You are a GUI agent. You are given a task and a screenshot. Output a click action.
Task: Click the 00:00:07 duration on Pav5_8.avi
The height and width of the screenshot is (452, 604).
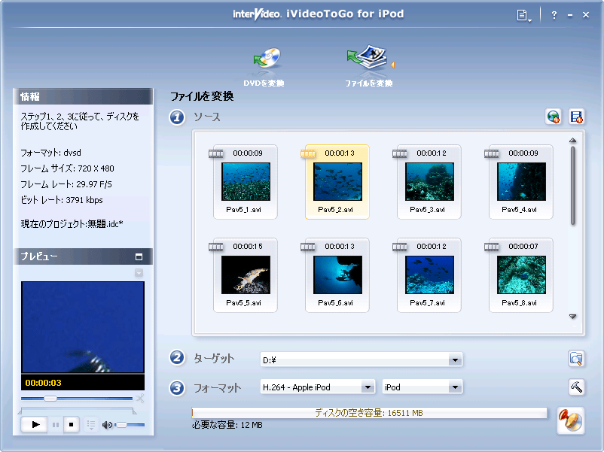click(523, 247)
